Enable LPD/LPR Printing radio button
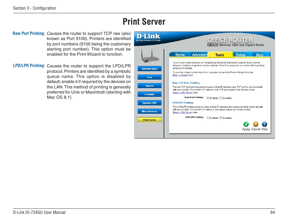288x222 pixels. [x=208, y=118]
